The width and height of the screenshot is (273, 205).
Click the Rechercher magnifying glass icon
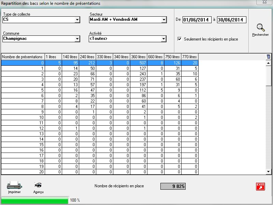(260, 28)
